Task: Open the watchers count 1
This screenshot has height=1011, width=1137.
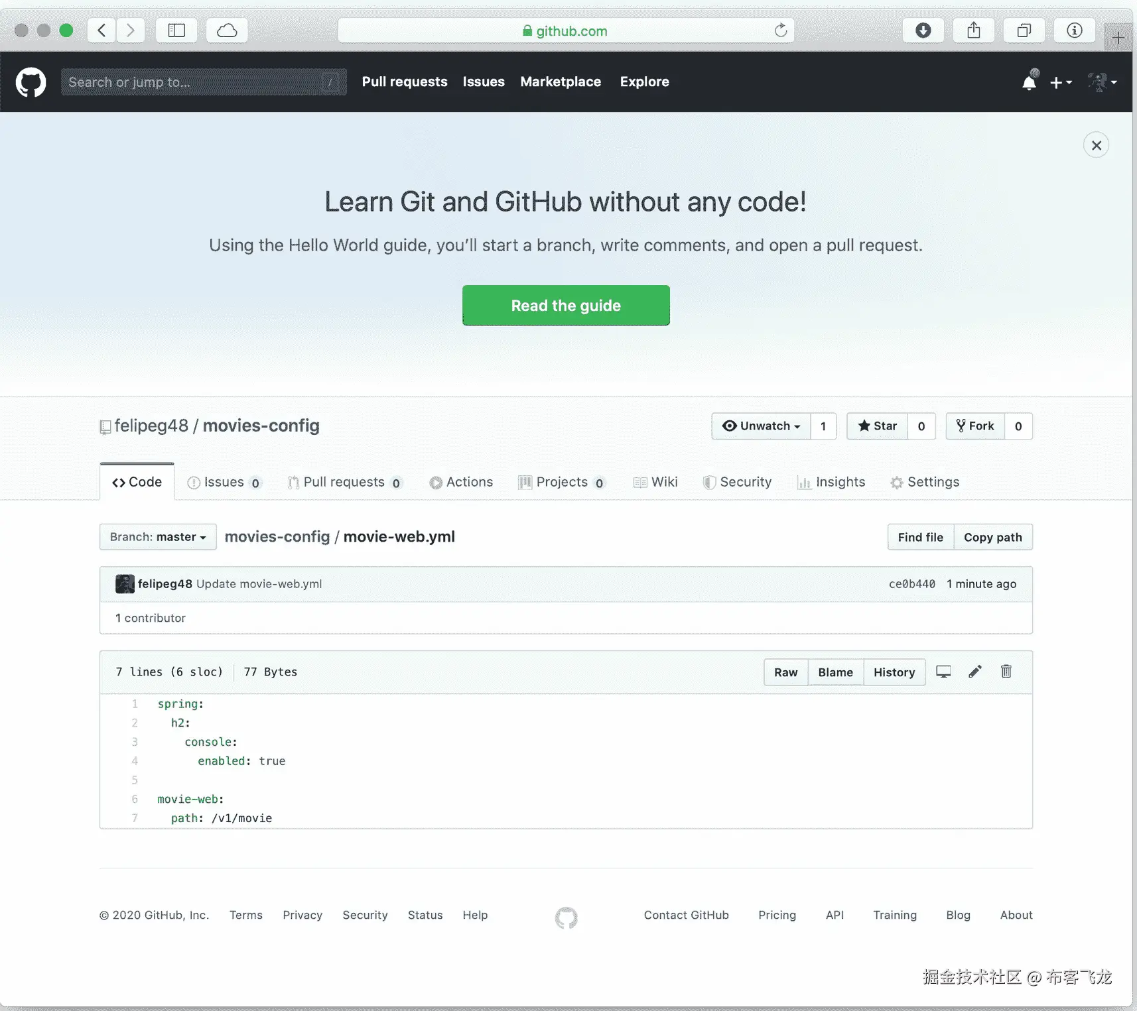Action: [823, 426]
